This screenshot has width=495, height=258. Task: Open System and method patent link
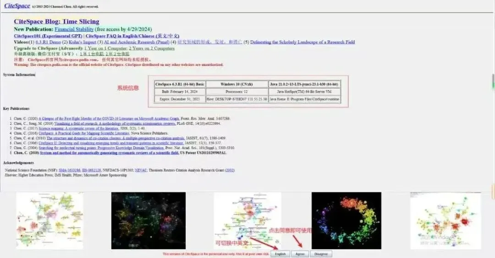(110, 153)
